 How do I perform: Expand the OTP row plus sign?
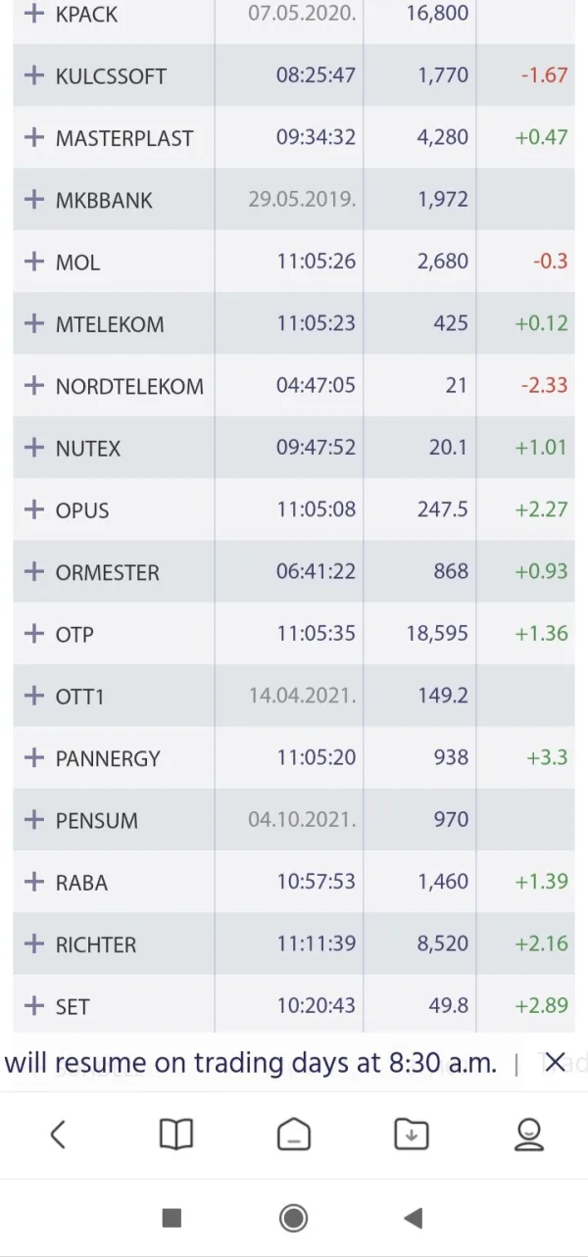pyautogui.click(x=34, y=634)
